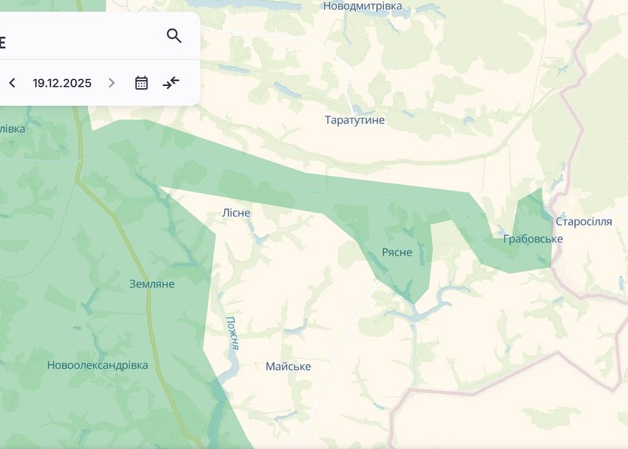Open the calendar date picker
This screenshot has height=449, width=628.
click(142, 83)
